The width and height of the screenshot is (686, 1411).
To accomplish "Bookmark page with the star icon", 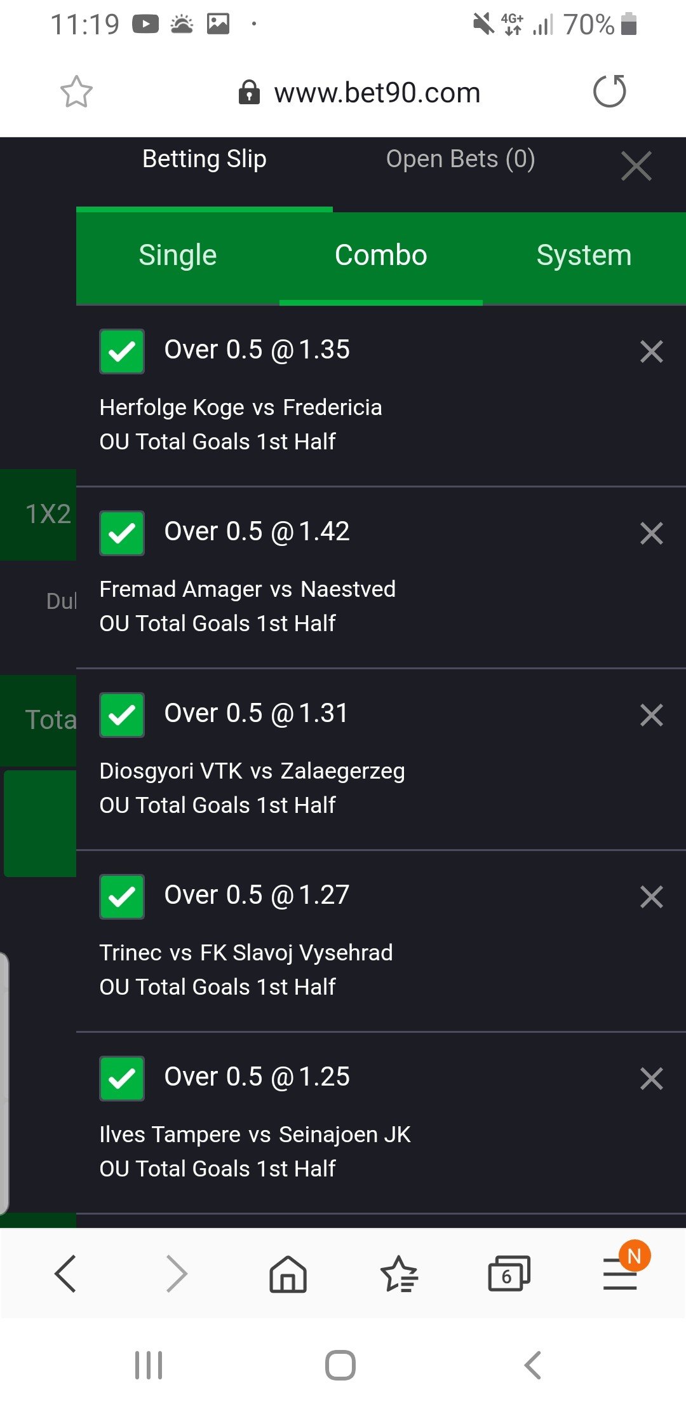I will click(x=76, y=92).
